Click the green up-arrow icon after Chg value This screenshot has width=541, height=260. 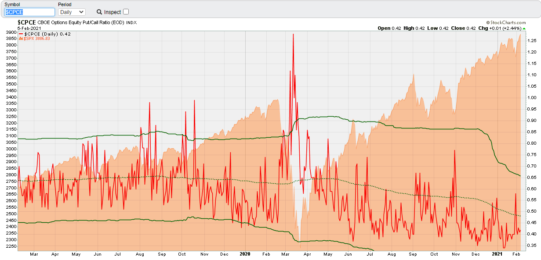524,28
